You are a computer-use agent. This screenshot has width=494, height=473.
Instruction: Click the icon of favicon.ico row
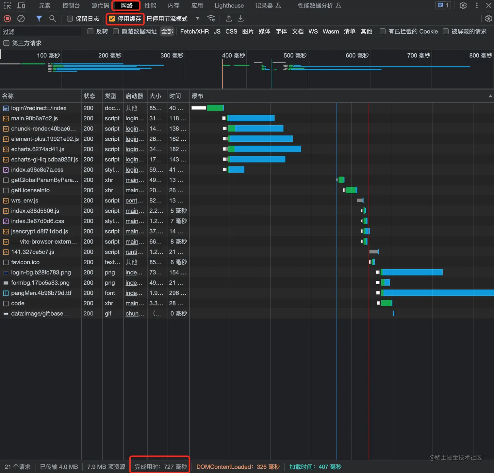[x=6, y=262]
